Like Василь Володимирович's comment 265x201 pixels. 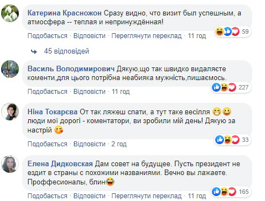pyautogui.click(x=48, y=92)
